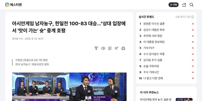The width and height of the screenshot is (202, 101).
Task: Open the article summary funnel icon
Action: 96,48
